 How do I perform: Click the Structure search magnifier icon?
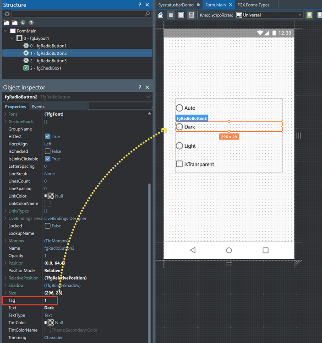pos(147,14)
